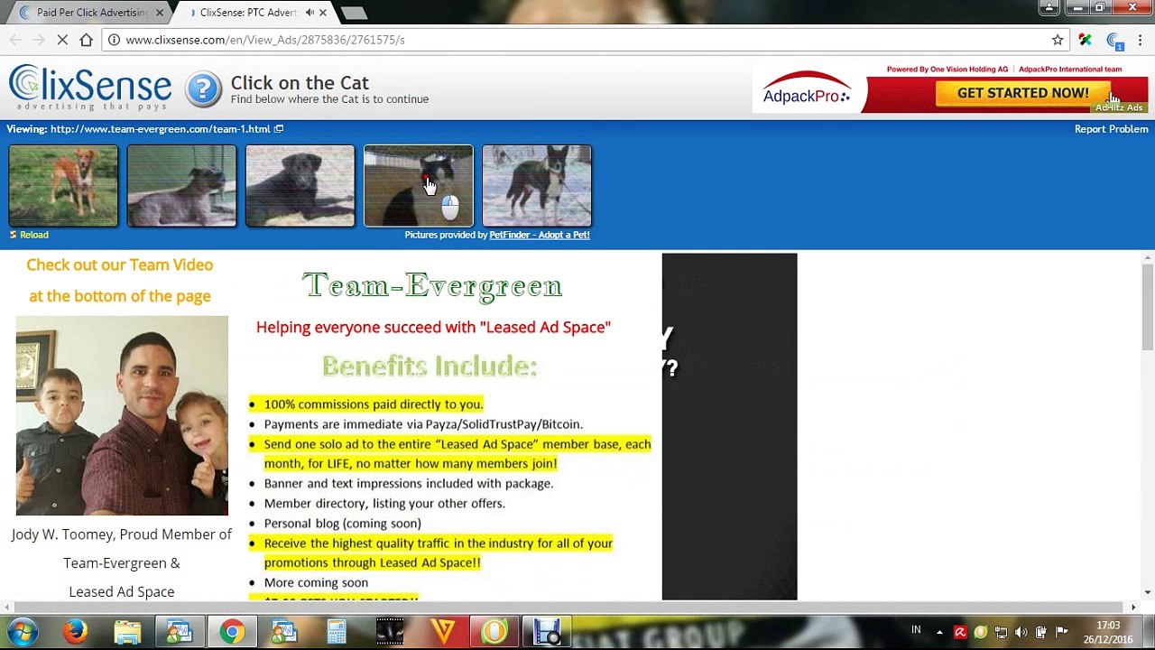This screenshot has height=650, width=1155.
Task: Click the ClixSense logo
Action: [89, 88]
